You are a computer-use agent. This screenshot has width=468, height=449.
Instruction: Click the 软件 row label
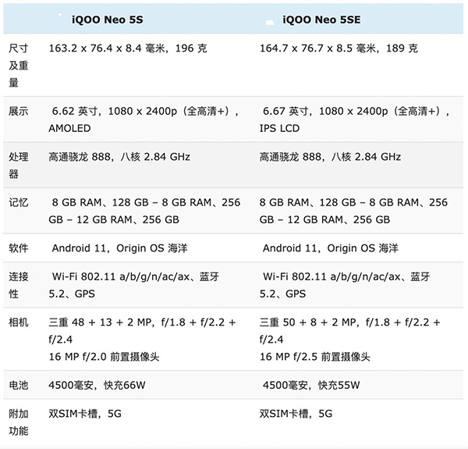(19, 248)
